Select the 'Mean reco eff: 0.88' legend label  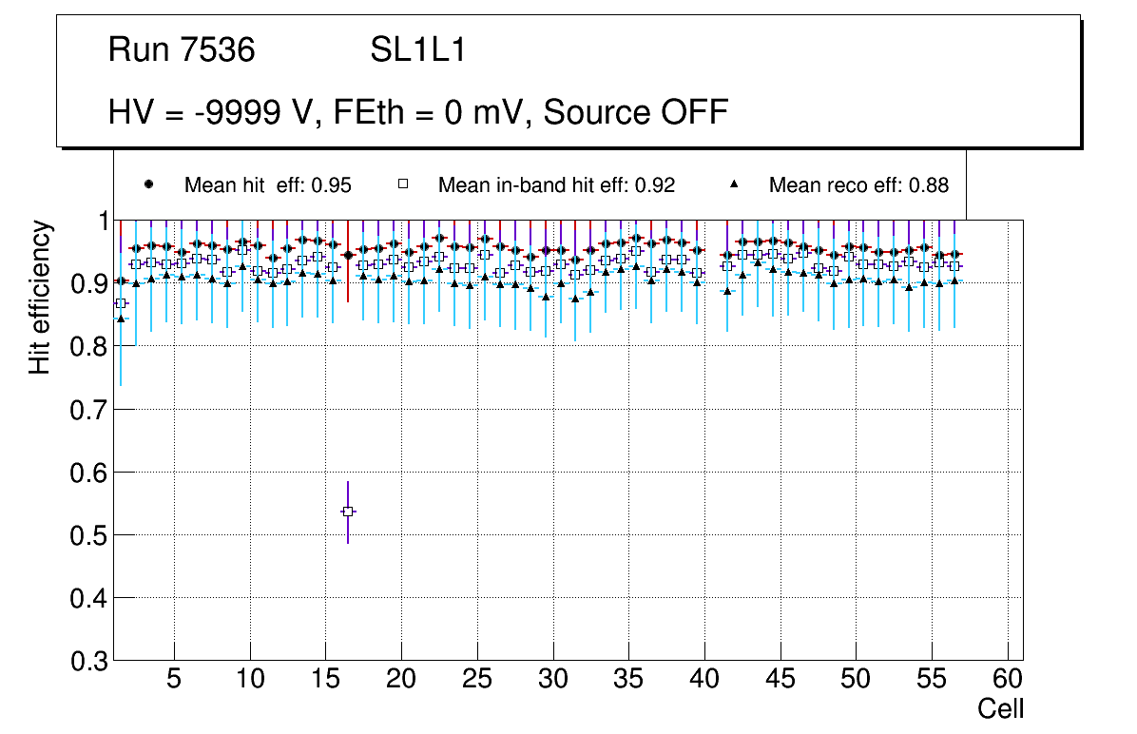click(858, 185)
